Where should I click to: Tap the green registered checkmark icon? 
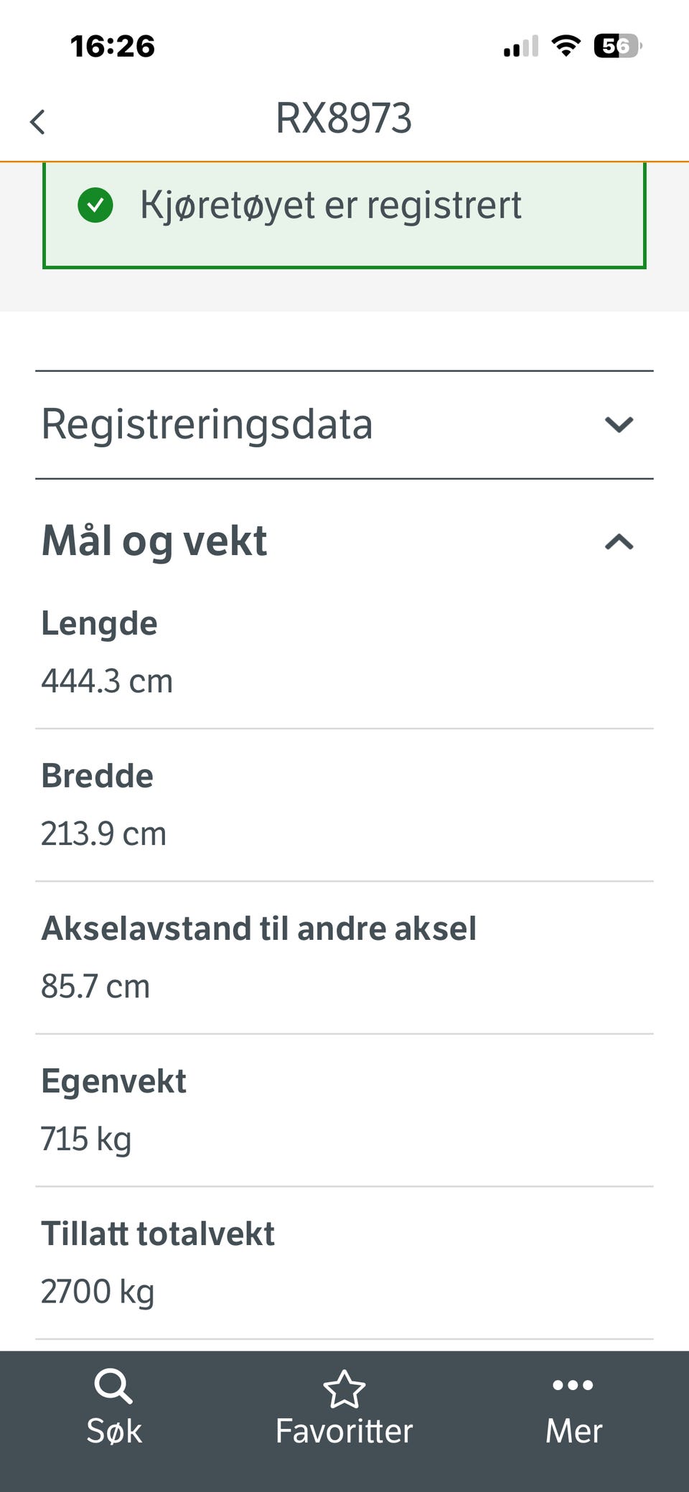95,205
